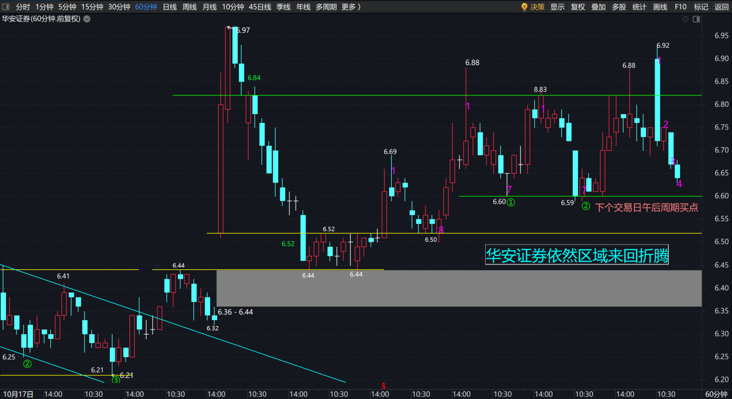The height and width of the screenshot is (399, 732).
Task: Toggle the left sidebar panel icon
Action: [6, 7]
